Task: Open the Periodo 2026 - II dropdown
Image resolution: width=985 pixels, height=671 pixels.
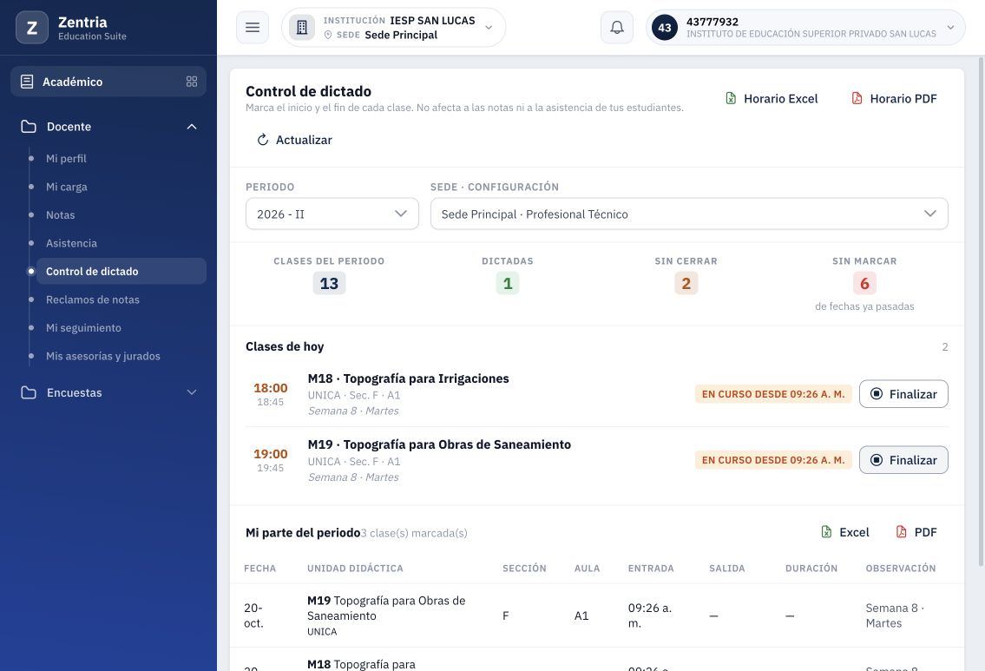Action: (x=332, y=214)
